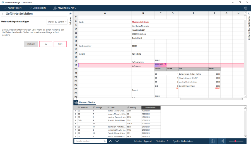This screenshot has height=144, width=251.
Task: Open the Weiter zu Schritt dropdown
Action: tap(57, 22)
